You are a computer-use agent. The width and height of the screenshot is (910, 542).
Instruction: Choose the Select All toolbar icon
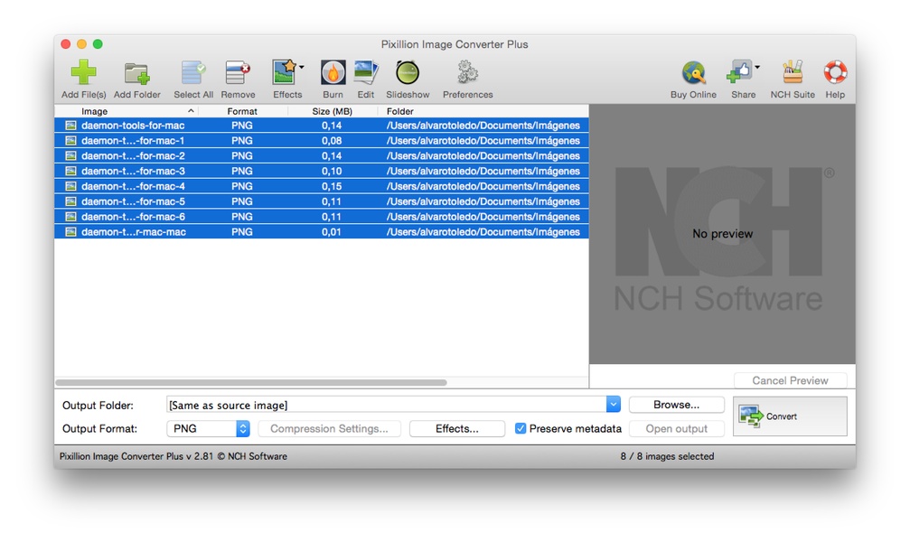pyautogui.click(x=193, y=73)
